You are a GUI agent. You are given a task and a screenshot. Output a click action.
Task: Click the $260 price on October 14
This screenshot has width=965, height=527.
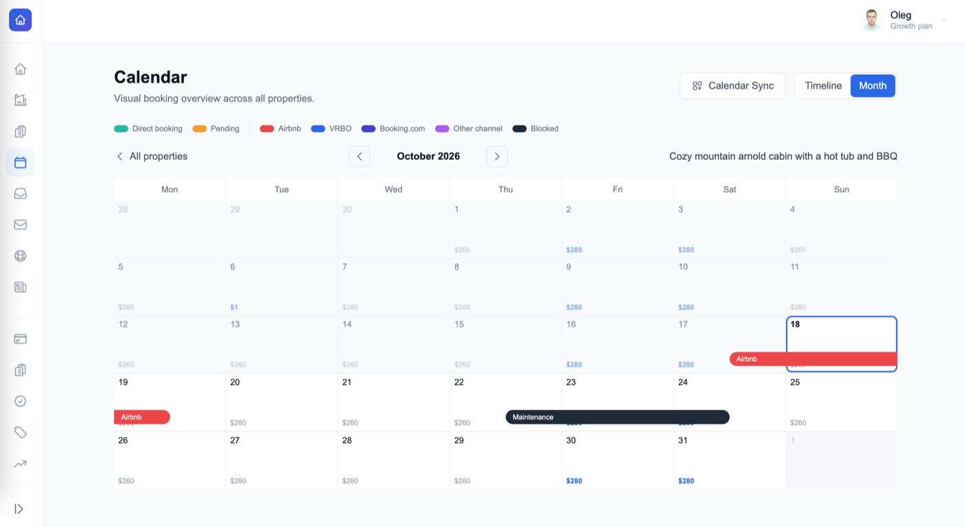[350, 364]
